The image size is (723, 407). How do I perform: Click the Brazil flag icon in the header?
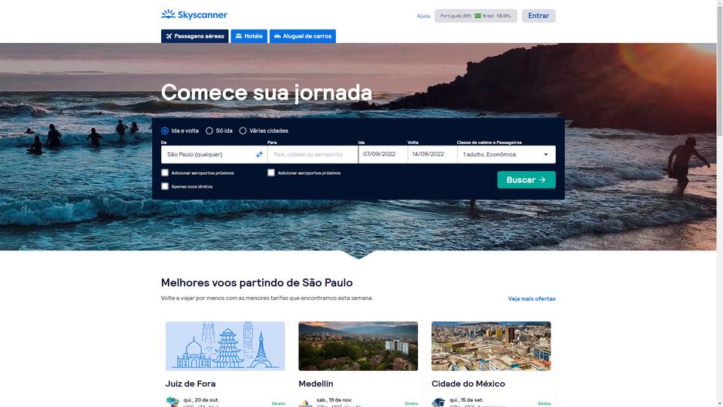coord(477,16)
